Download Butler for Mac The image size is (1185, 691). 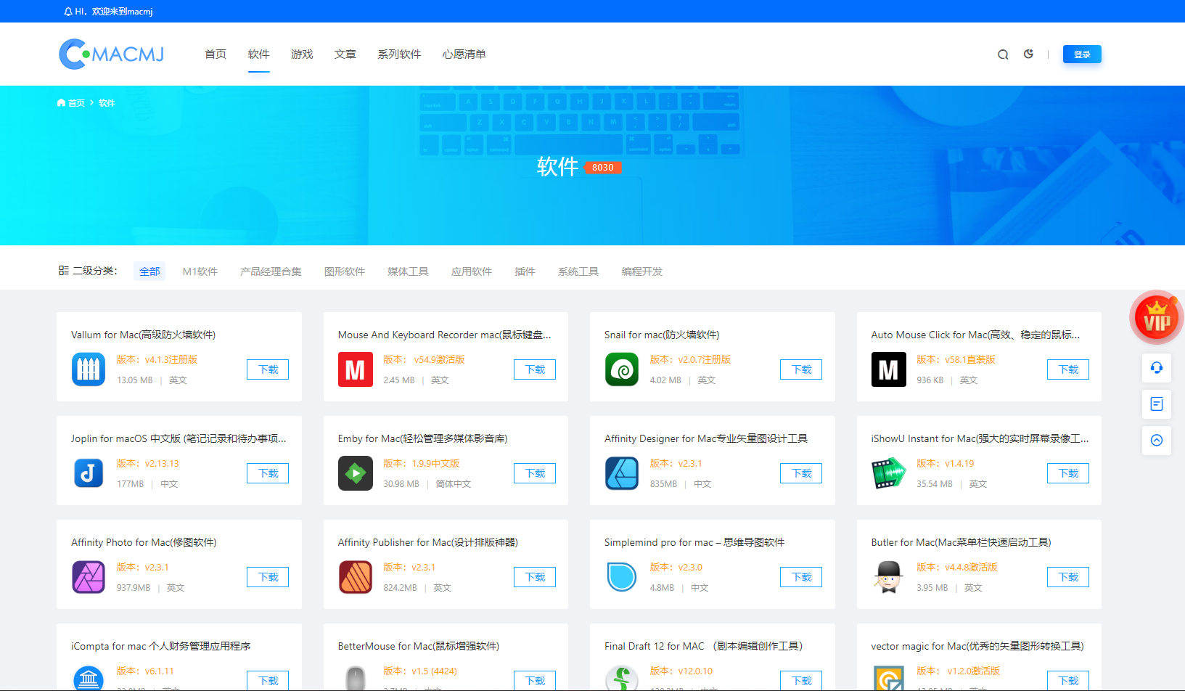click(1068, 577)
